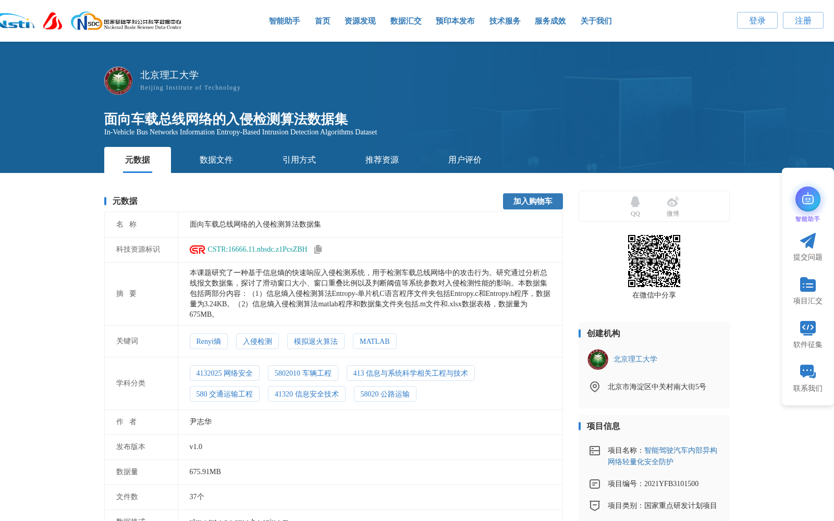Click the CSTR red logo icon

pyautogui.click(x=197, y=250)
